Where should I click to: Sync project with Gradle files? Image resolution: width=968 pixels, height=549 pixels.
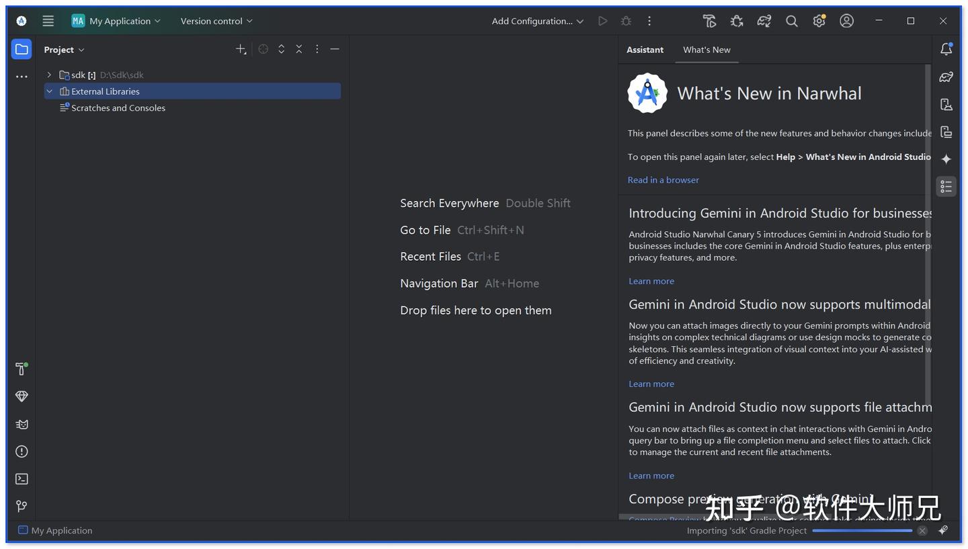pyautogui.click(x=764, y=21)
